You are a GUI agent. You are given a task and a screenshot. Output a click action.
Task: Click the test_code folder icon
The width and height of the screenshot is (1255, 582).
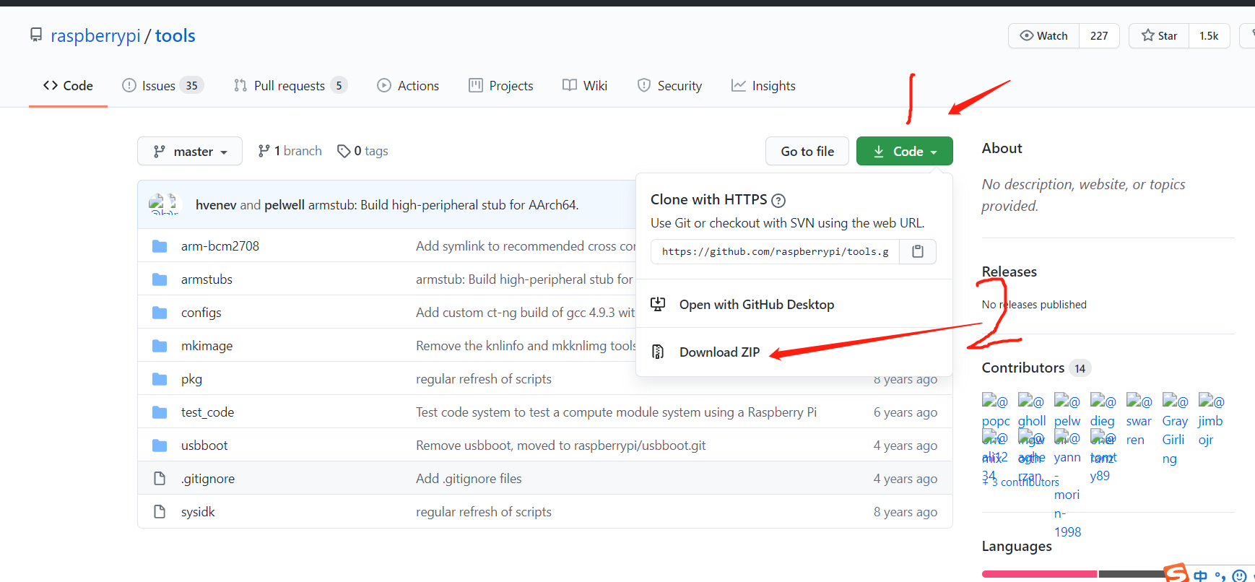click(160, 412)
